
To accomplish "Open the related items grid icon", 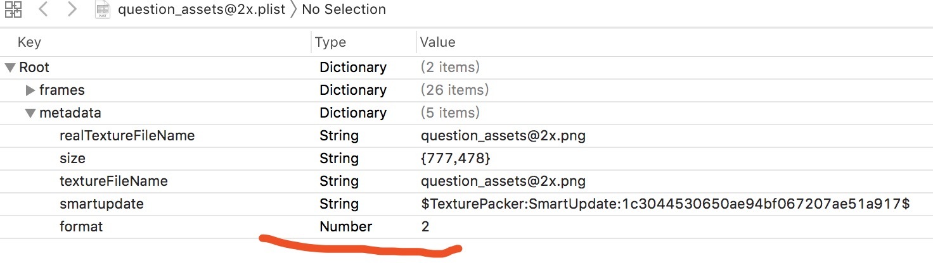I will (x=13, y=9).
